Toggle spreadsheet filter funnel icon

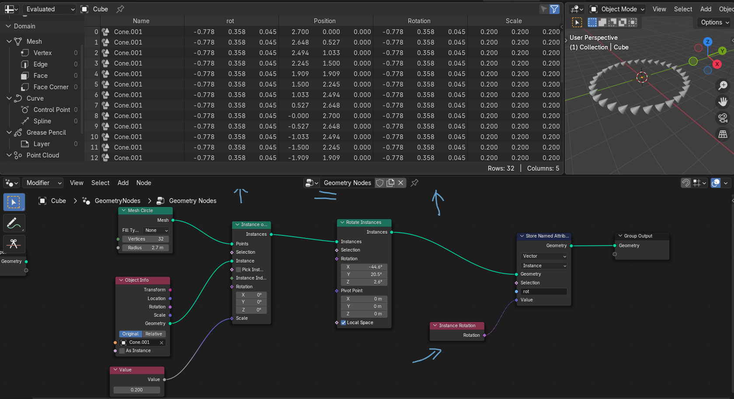click(x=554, y=9)
